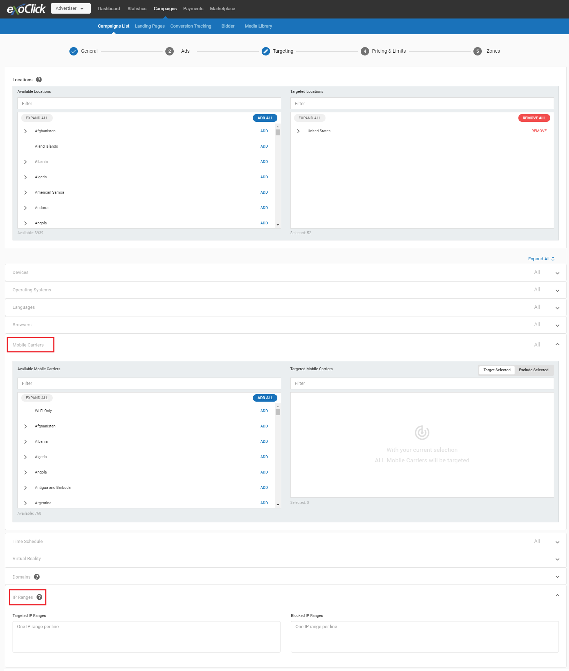Click EXPAND ALL in Available Locations
The image size is (569, 671).
(37, 118)
